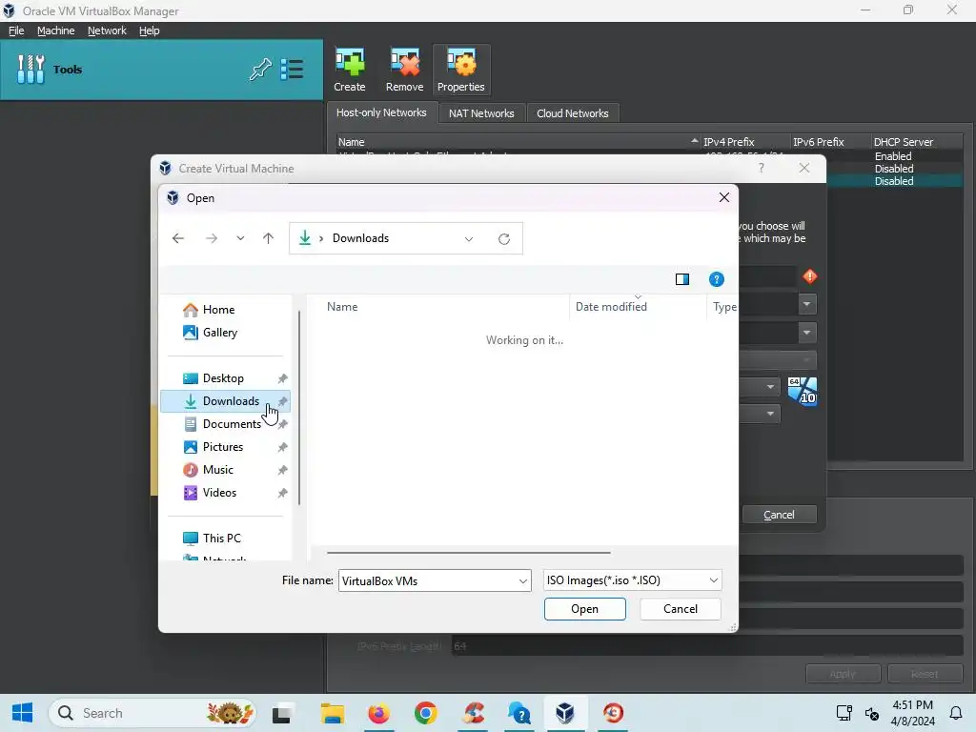The width and height of the screenshot is (976, 732).
Task: Open the Network menu
Action: click(x=107, y=30)
